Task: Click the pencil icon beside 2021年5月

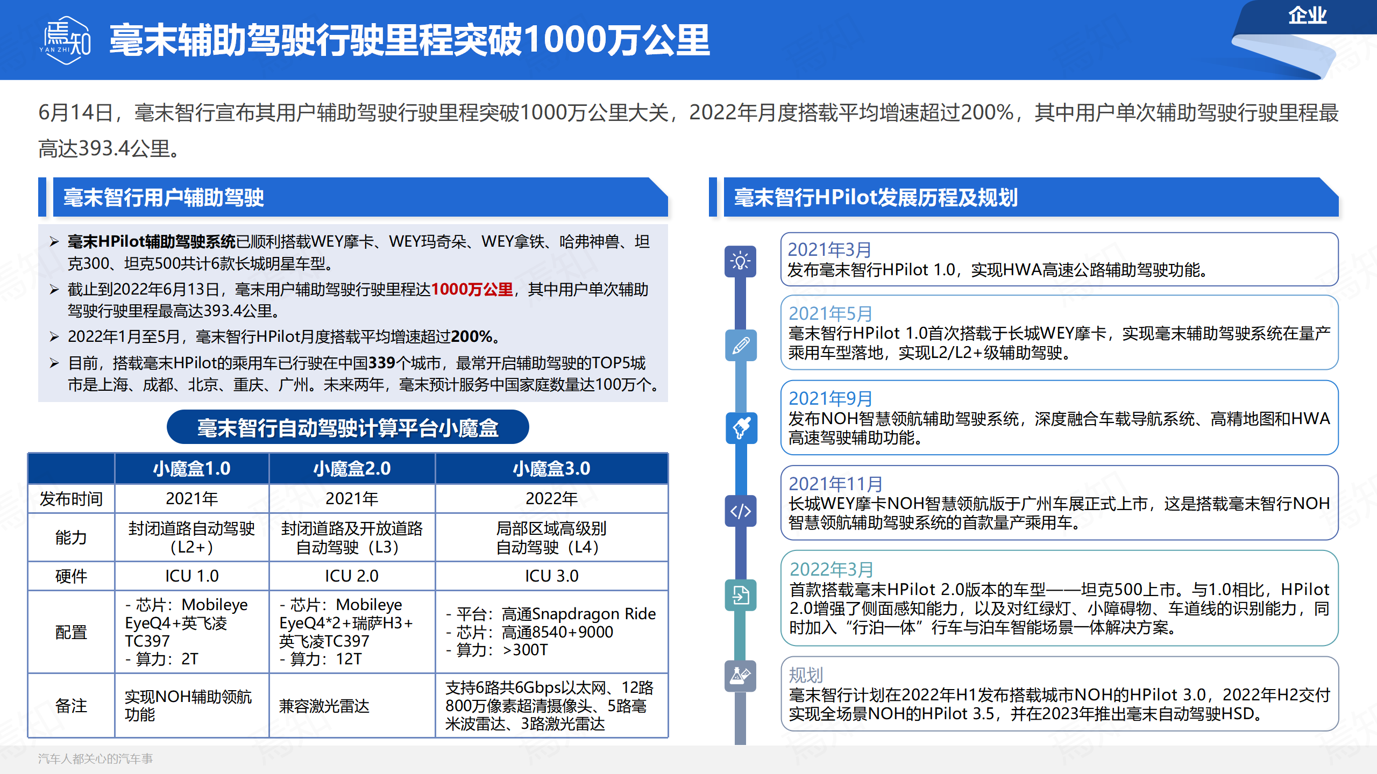Action: point(740,345)
